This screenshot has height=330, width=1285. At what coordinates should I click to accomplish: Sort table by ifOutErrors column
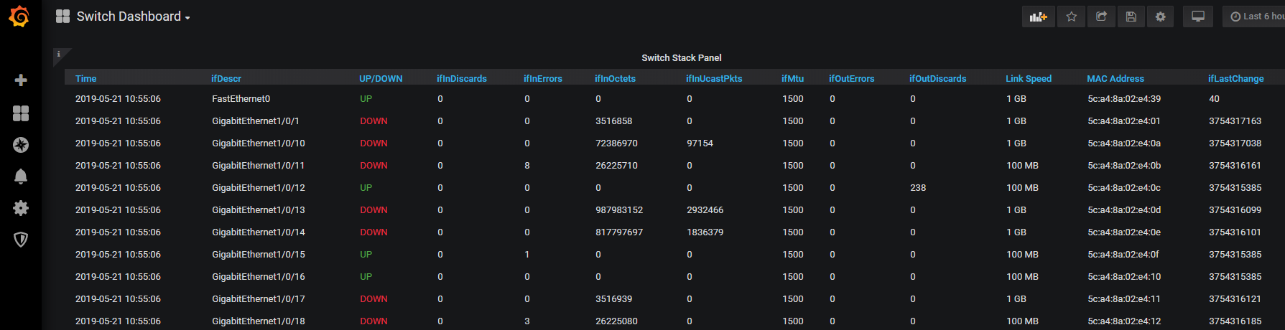852,79
